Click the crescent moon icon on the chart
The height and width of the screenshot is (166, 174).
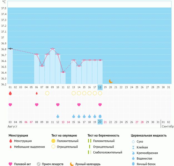[111, 81]
